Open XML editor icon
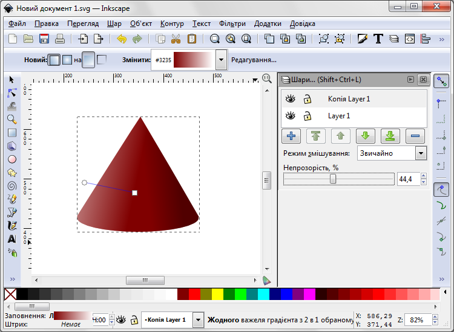The height and width of the screenshot is (332, 454). [x=410, y=39]
